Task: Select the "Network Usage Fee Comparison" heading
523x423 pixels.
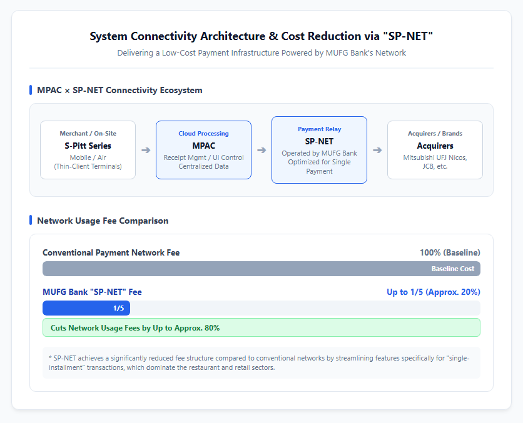Action: [x=103, y=221]
